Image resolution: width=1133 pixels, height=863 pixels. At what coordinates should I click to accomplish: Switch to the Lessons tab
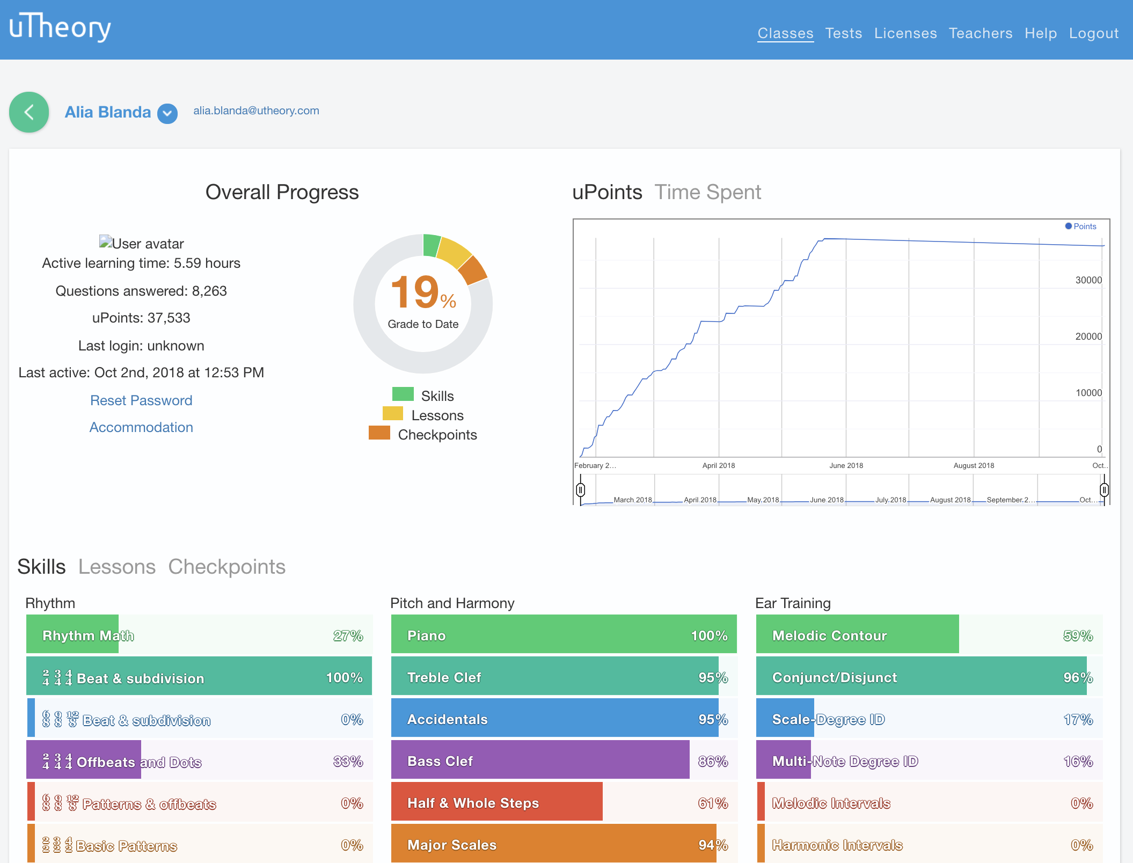click(x=117, y=567)
